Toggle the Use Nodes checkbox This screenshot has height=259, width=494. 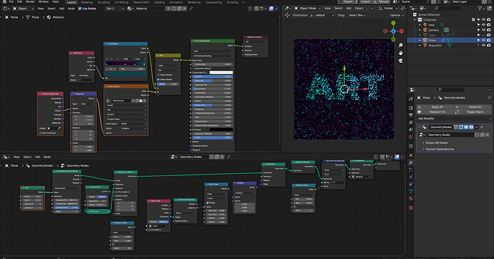(79, 9)
